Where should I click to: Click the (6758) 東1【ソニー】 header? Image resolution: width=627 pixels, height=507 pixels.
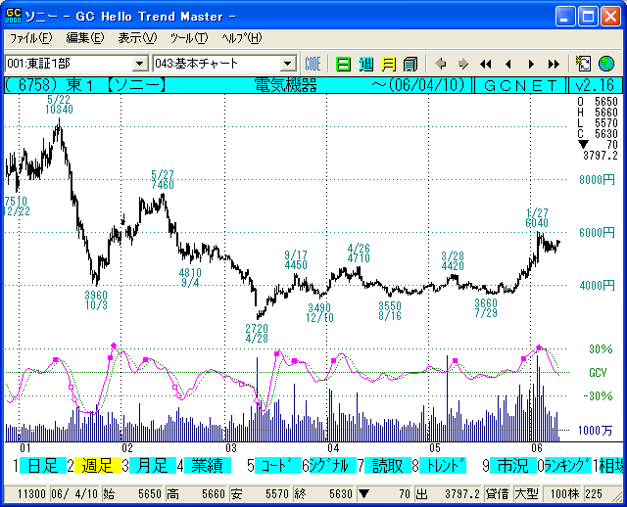point(86,85)
